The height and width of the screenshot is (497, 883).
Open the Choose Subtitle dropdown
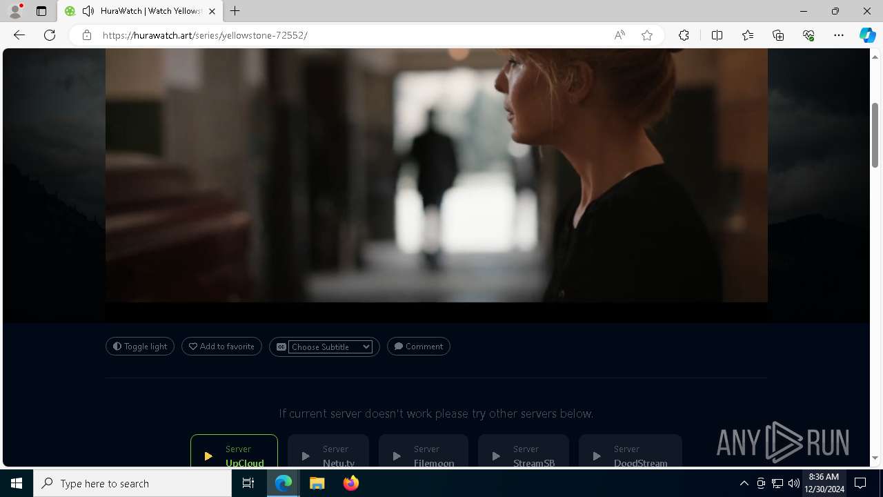pos(330,347)
